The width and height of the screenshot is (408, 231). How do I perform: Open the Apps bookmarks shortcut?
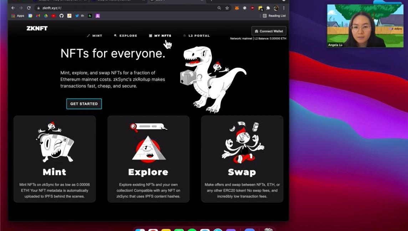pos(18,16)
